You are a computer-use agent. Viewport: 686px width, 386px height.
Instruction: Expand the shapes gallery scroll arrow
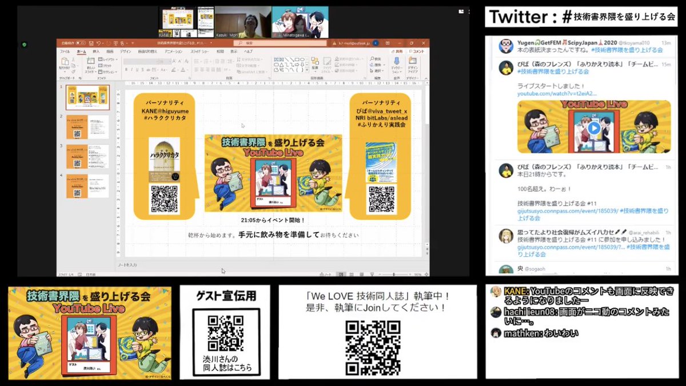[307, 70]
